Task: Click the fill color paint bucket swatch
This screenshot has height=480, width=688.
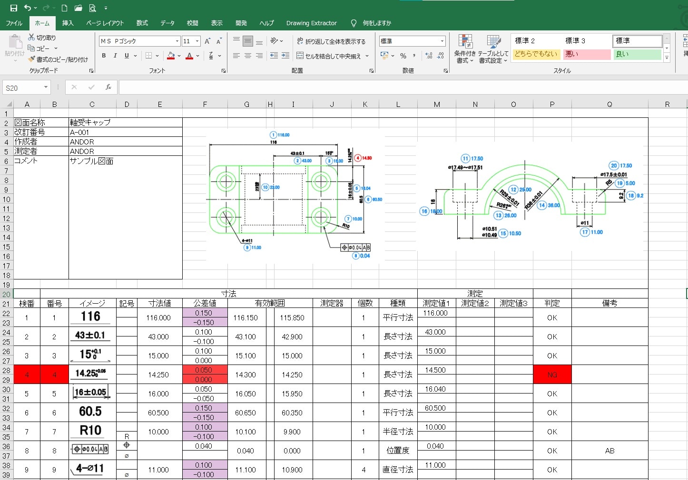Action: coord(171,56)
